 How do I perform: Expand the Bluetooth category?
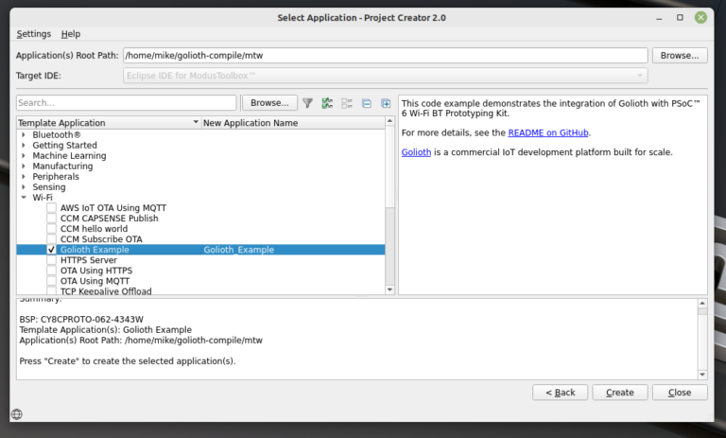pyautogui.click(x=24, y=135)
